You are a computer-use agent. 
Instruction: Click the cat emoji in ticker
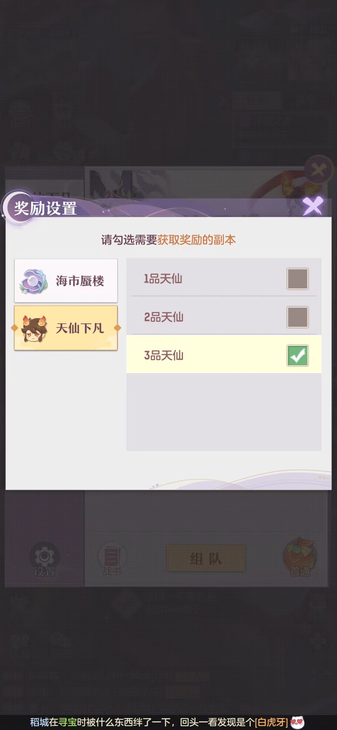click(297, 722)
